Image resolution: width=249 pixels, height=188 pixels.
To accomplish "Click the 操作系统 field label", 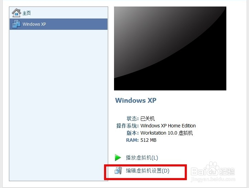I will 127,126.
